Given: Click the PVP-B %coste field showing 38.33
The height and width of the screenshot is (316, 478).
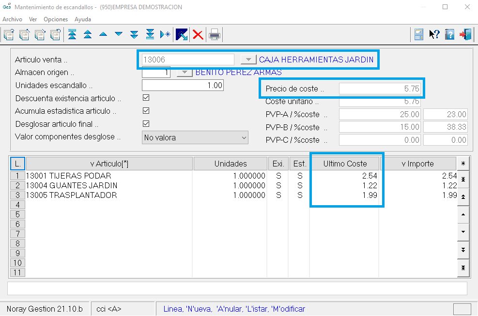Looking at the screenshot, I should click(446, 127).
